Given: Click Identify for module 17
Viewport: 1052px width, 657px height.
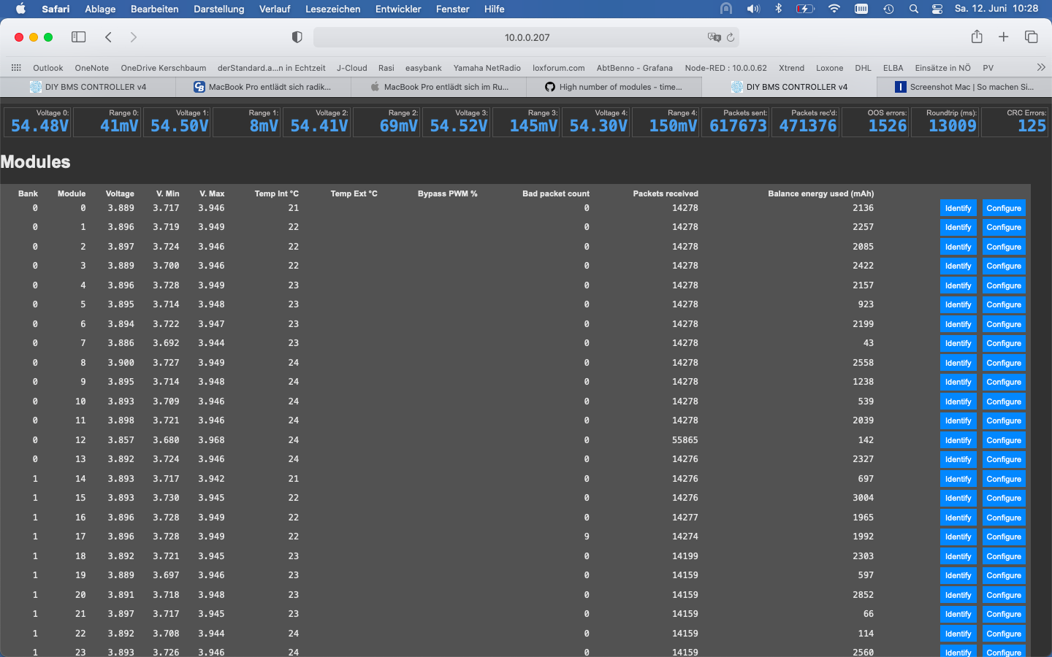Looking at the screenshot, I should pos(958,537).
